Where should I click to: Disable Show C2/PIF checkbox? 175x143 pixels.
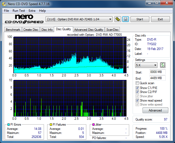137,92
